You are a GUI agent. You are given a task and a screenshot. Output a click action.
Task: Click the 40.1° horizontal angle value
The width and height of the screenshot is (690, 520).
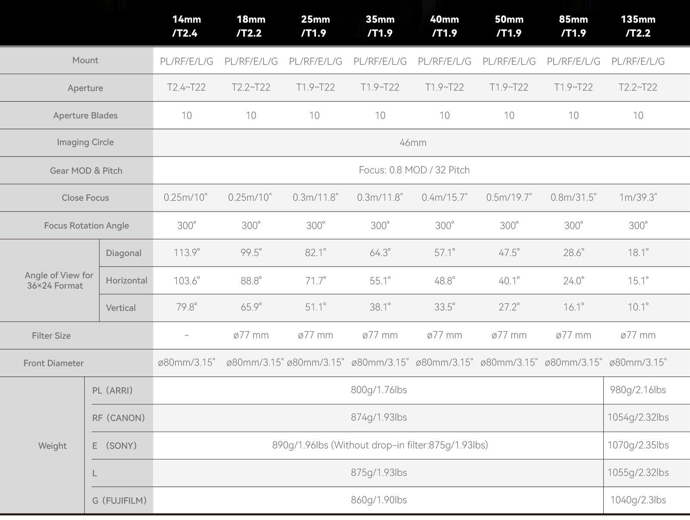tap(509, 281)
